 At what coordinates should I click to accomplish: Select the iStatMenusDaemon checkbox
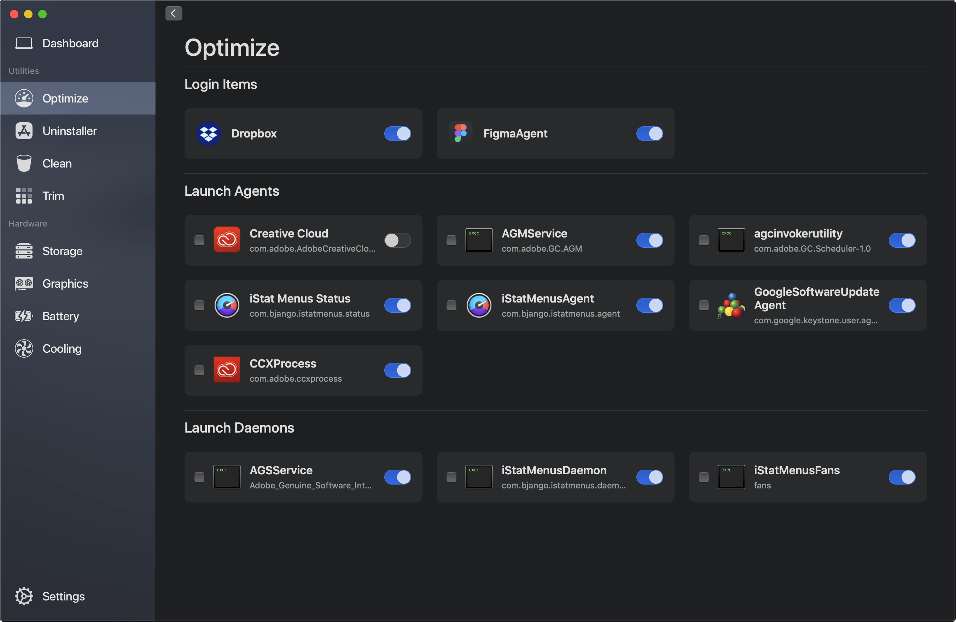point(451,477)
